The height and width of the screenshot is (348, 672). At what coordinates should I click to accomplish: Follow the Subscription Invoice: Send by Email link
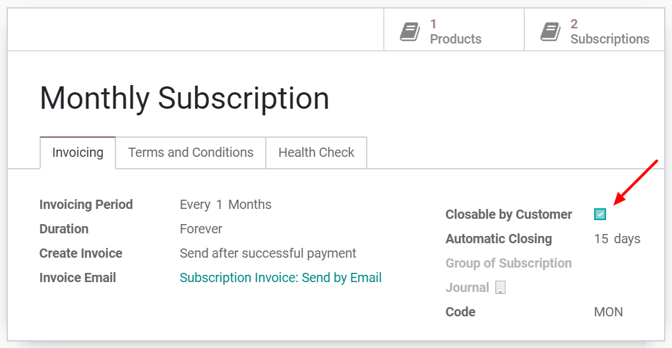pos(281,277)
